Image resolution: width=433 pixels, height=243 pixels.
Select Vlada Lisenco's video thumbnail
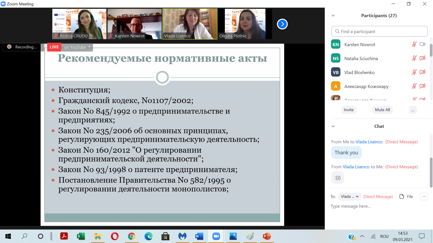point(190,24)
